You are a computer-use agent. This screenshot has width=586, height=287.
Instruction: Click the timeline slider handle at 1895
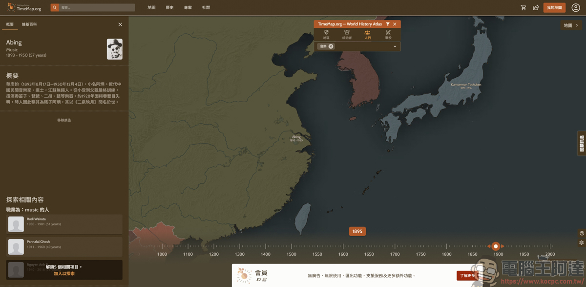pos(496,246)
